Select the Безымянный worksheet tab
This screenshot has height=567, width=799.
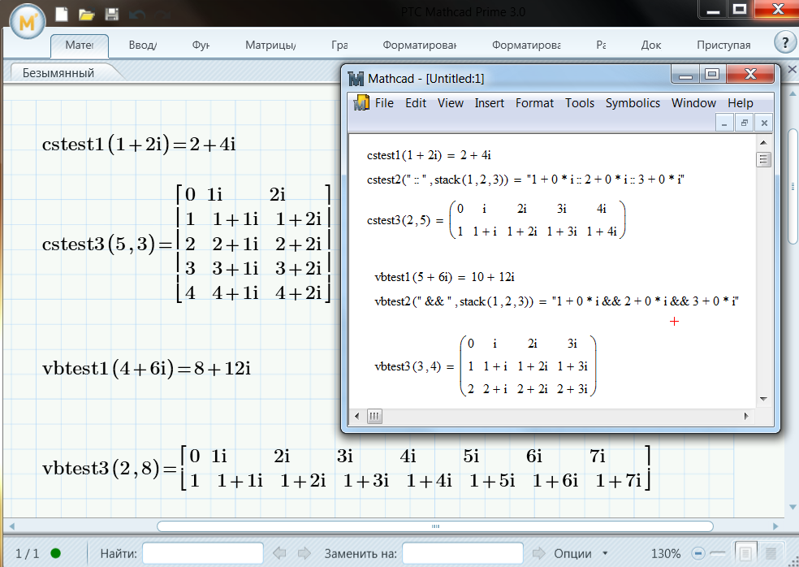58,73
